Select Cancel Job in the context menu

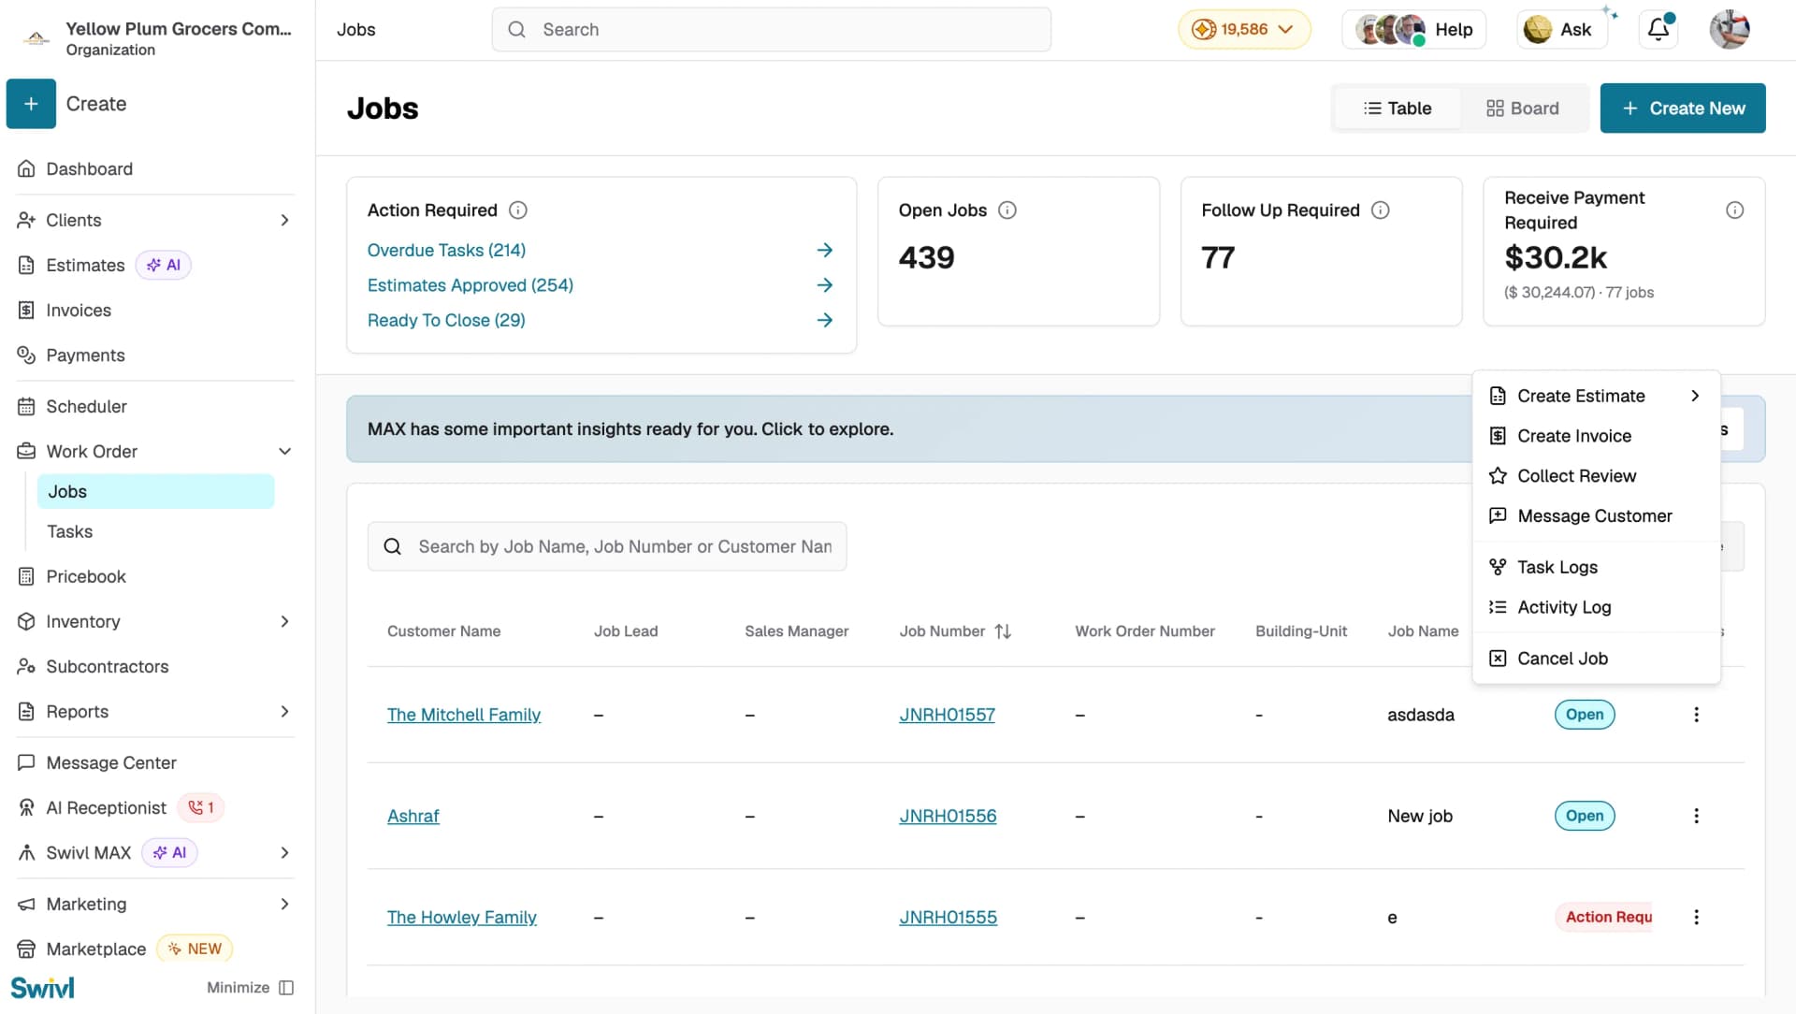(1596, 659)
